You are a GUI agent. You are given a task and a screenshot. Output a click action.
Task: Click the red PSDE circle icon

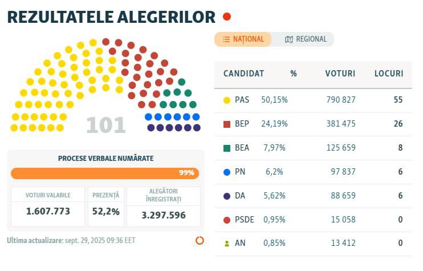pyautogui.click(x=226, y=220)
